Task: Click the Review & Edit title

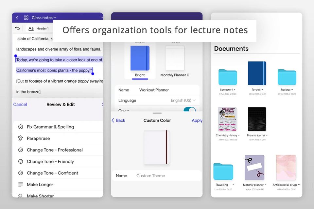Action: [61, 104]
